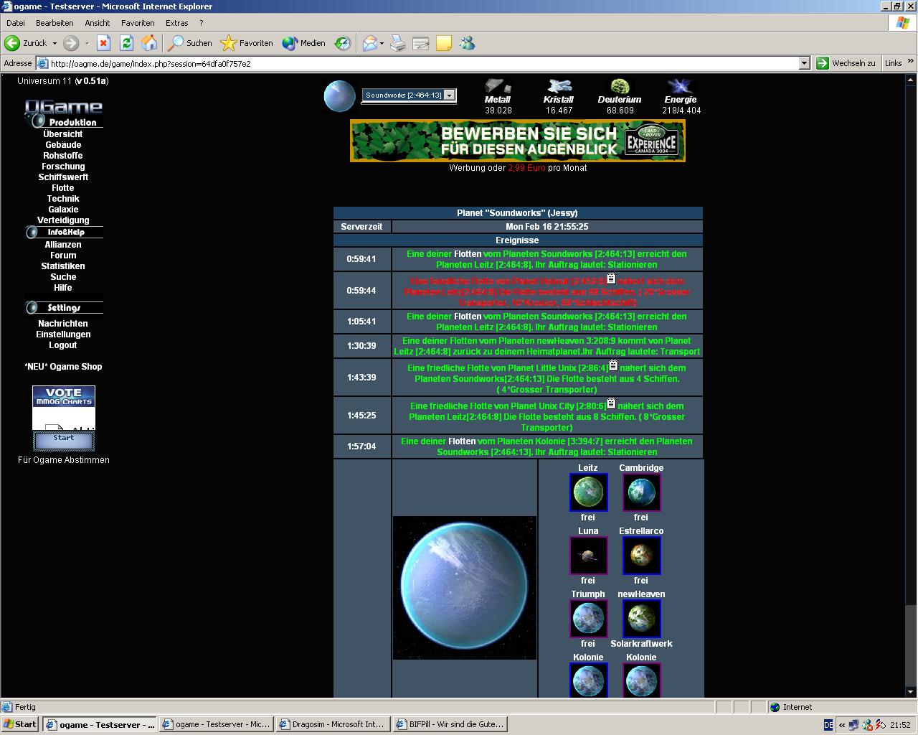Click the Start button under Vote banner
The height and width of the screenshot is (735, 918).
[x=63, y=438]
